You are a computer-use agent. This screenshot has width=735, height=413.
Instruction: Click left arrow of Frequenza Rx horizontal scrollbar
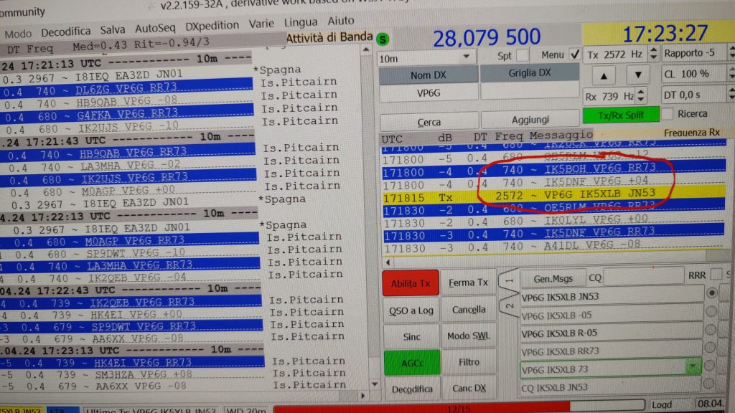pyautogui.click(x=388, y=262)
